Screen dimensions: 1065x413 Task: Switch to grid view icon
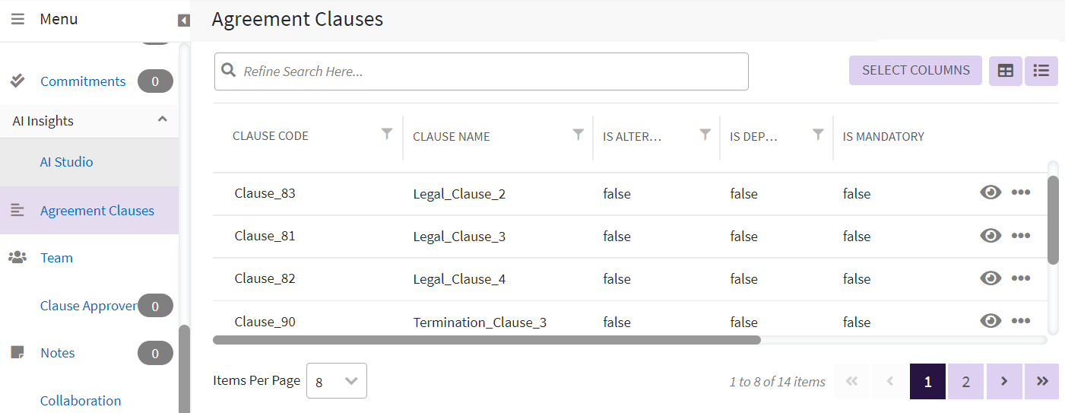coord(1005,71)
